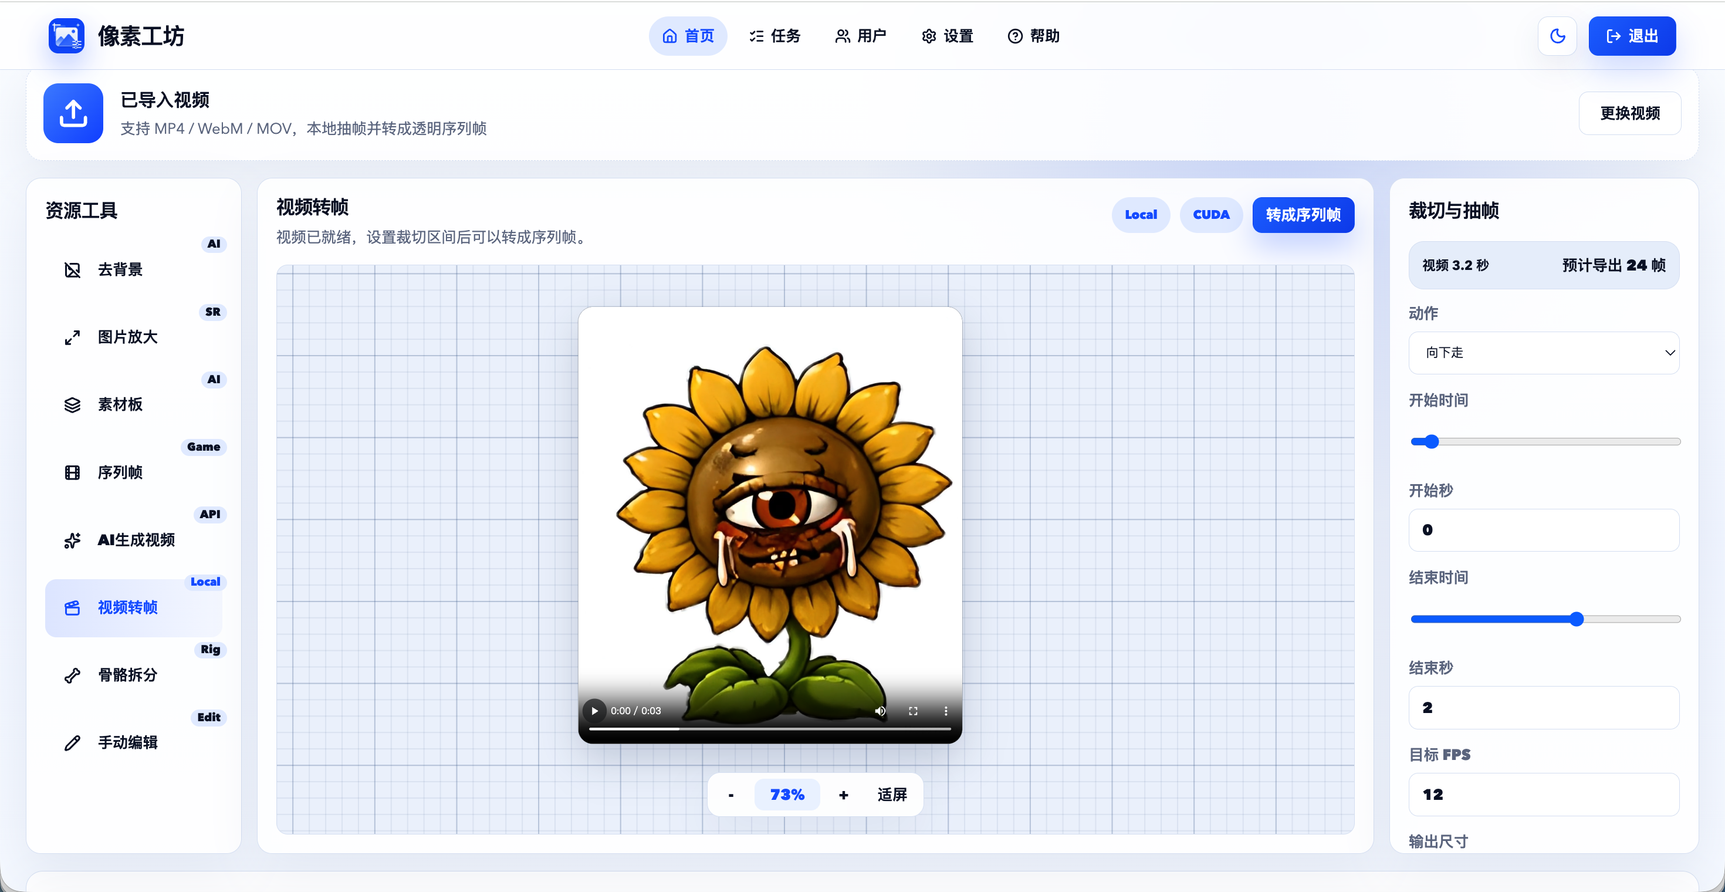
Task: Zoom out with minus button
Action: 730,795
